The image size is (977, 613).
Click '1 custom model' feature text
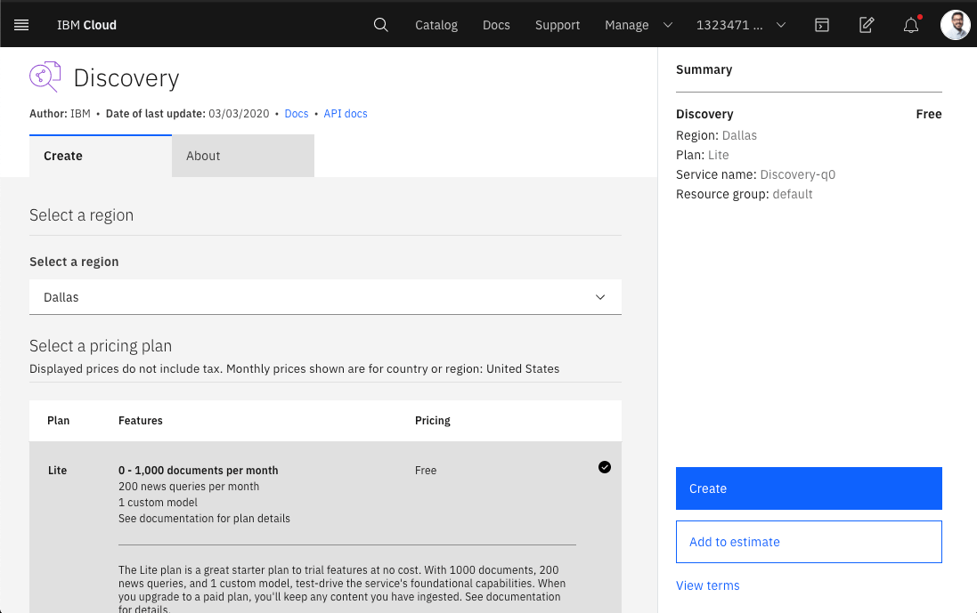(x=158, y=502)
